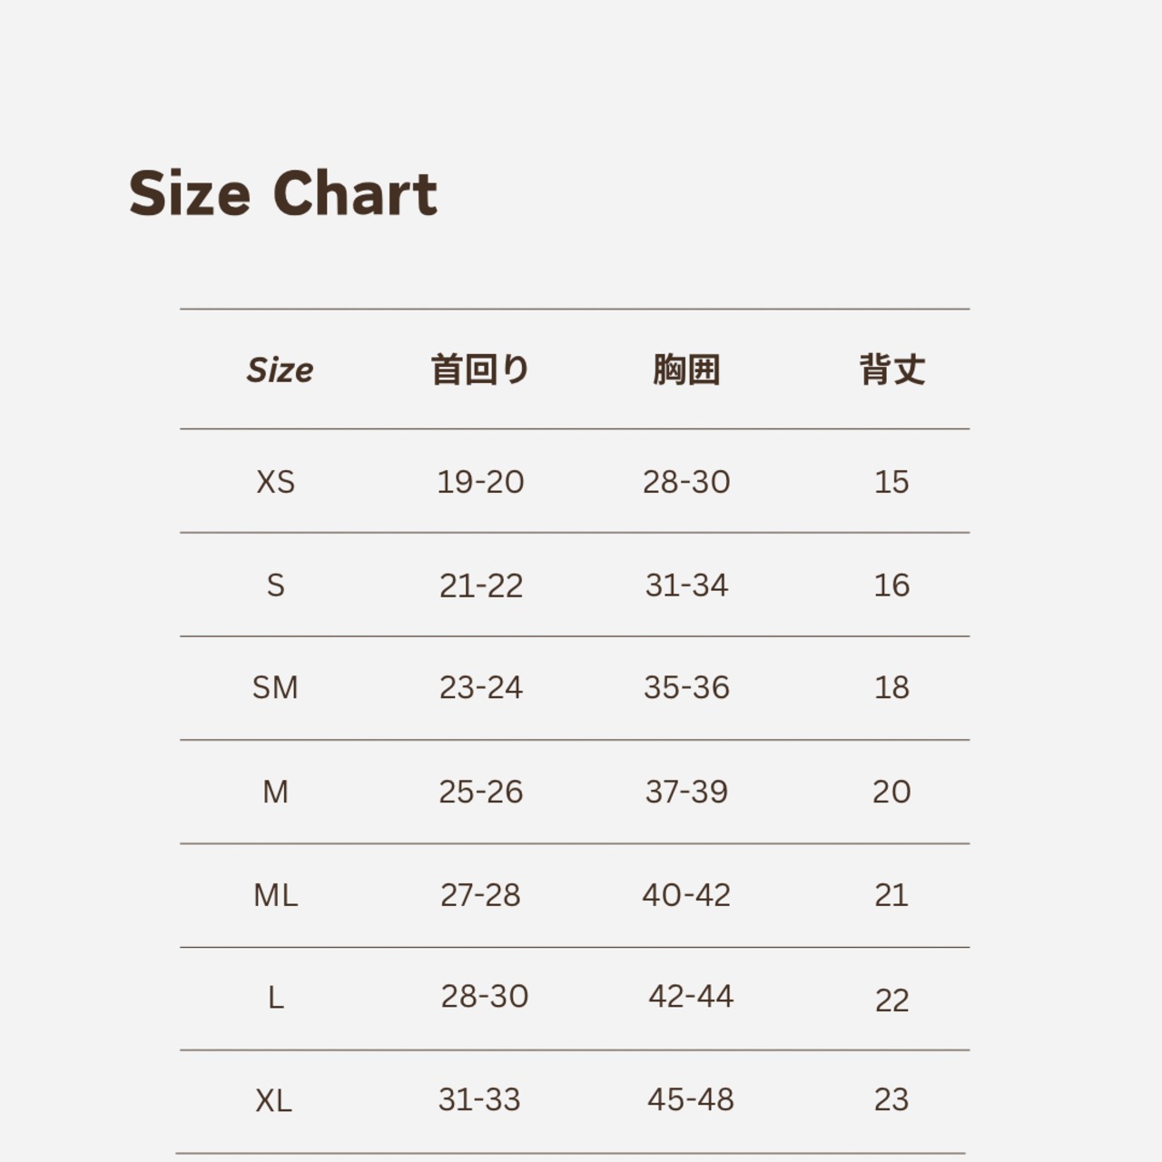Select the Size column header
This screenshot has height=1162, width=1162.
pyautogui.click(x=280, y=369)
